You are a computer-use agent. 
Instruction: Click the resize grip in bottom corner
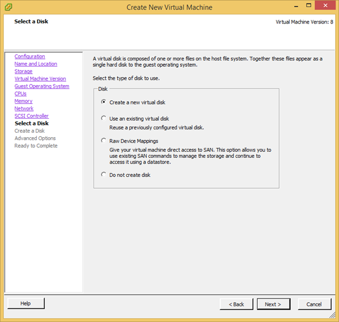pos(332,315)
